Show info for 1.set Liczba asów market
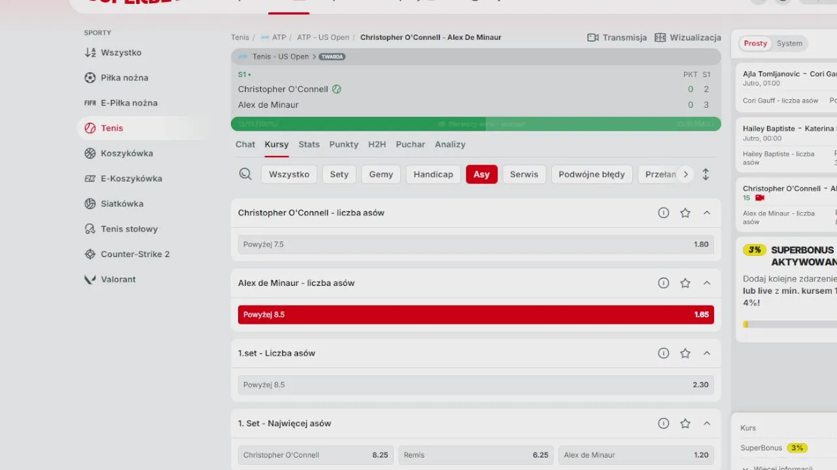This screenshot has width=837, height=470. [664, 353]
